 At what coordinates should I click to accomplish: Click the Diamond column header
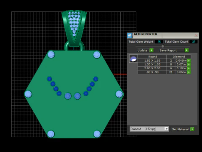(179, 57)
